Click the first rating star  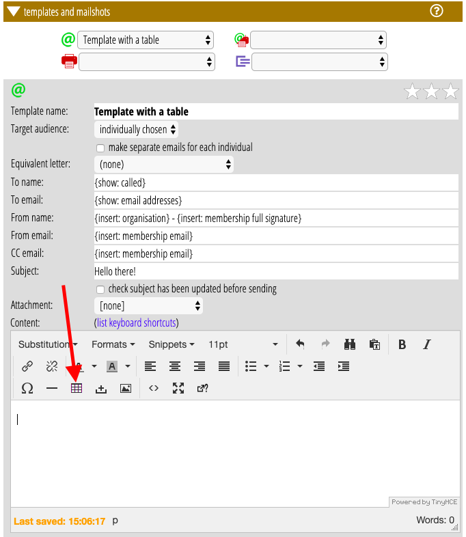(x=412, y=91)
